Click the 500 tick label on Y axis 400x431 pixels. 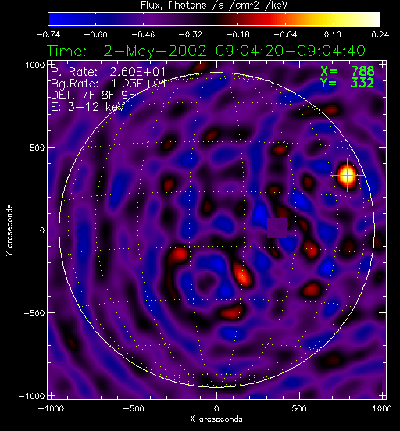pyautogui.click(x=37, y=148)
